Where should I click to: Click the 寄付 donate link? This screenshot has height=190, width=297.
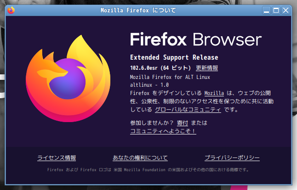[x=183, y=123]
